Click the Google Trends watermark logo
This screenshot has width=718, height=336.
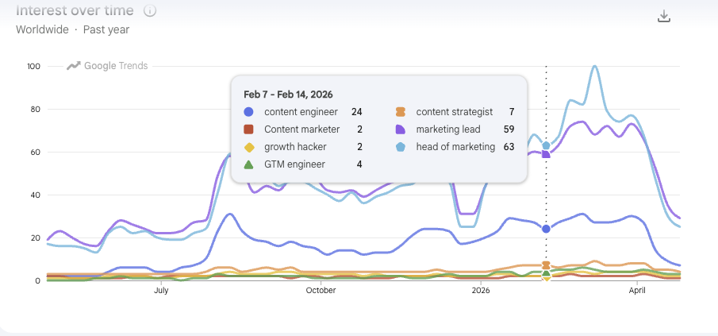click(x=107, y=66)
